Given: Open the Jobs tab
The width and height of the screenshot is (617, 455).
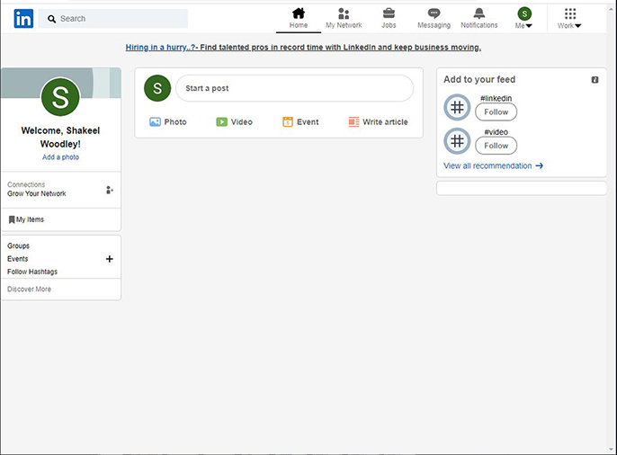Looking at the screenshot, I should click(389, 19).
